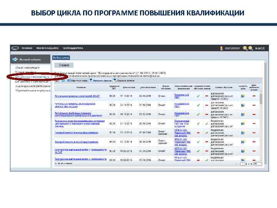Select cycle icon for Диагностика нарушений ритма по ЭКГ row
This screenshot has width=277, height=208.
coord(243,151)
